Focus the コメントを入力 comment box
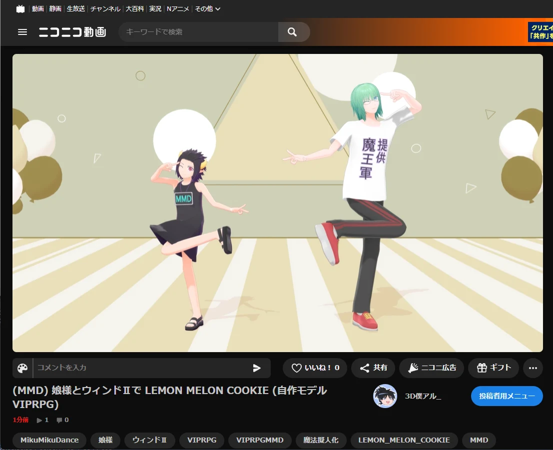553x450 pixels. 141,368
